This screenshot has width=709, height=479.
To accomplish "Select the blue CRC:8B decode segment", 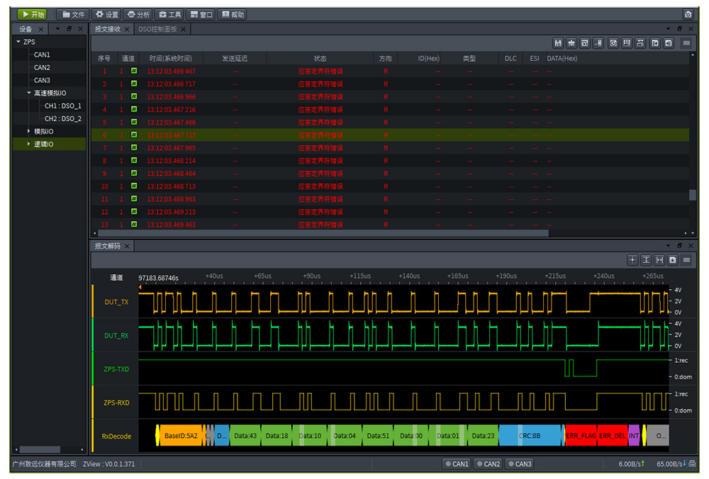I will (x=530, y=436).
